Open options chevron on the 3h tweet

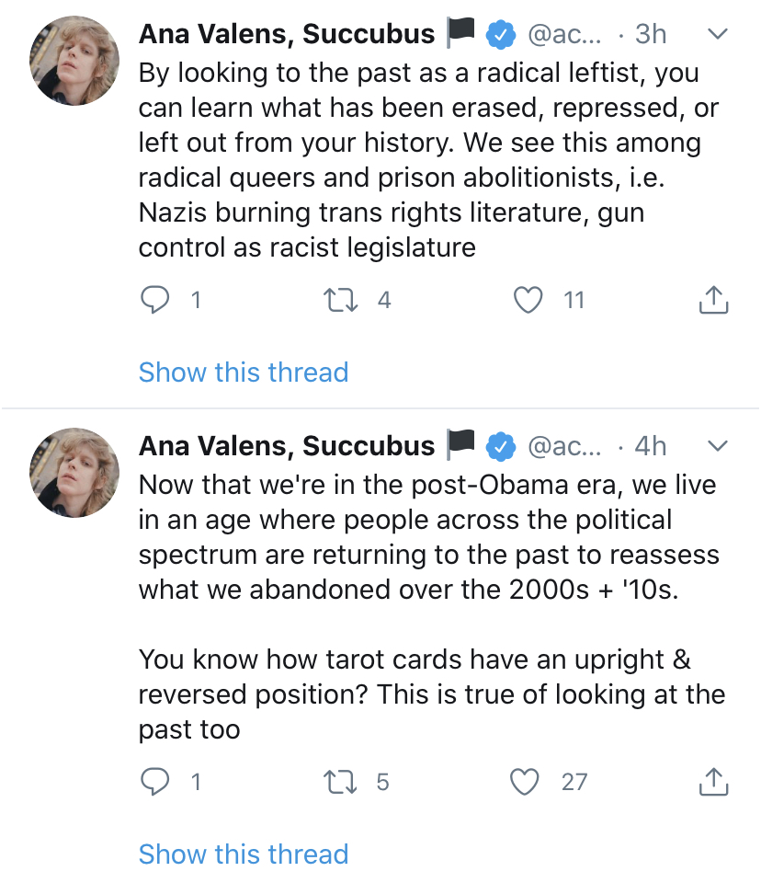718,34
